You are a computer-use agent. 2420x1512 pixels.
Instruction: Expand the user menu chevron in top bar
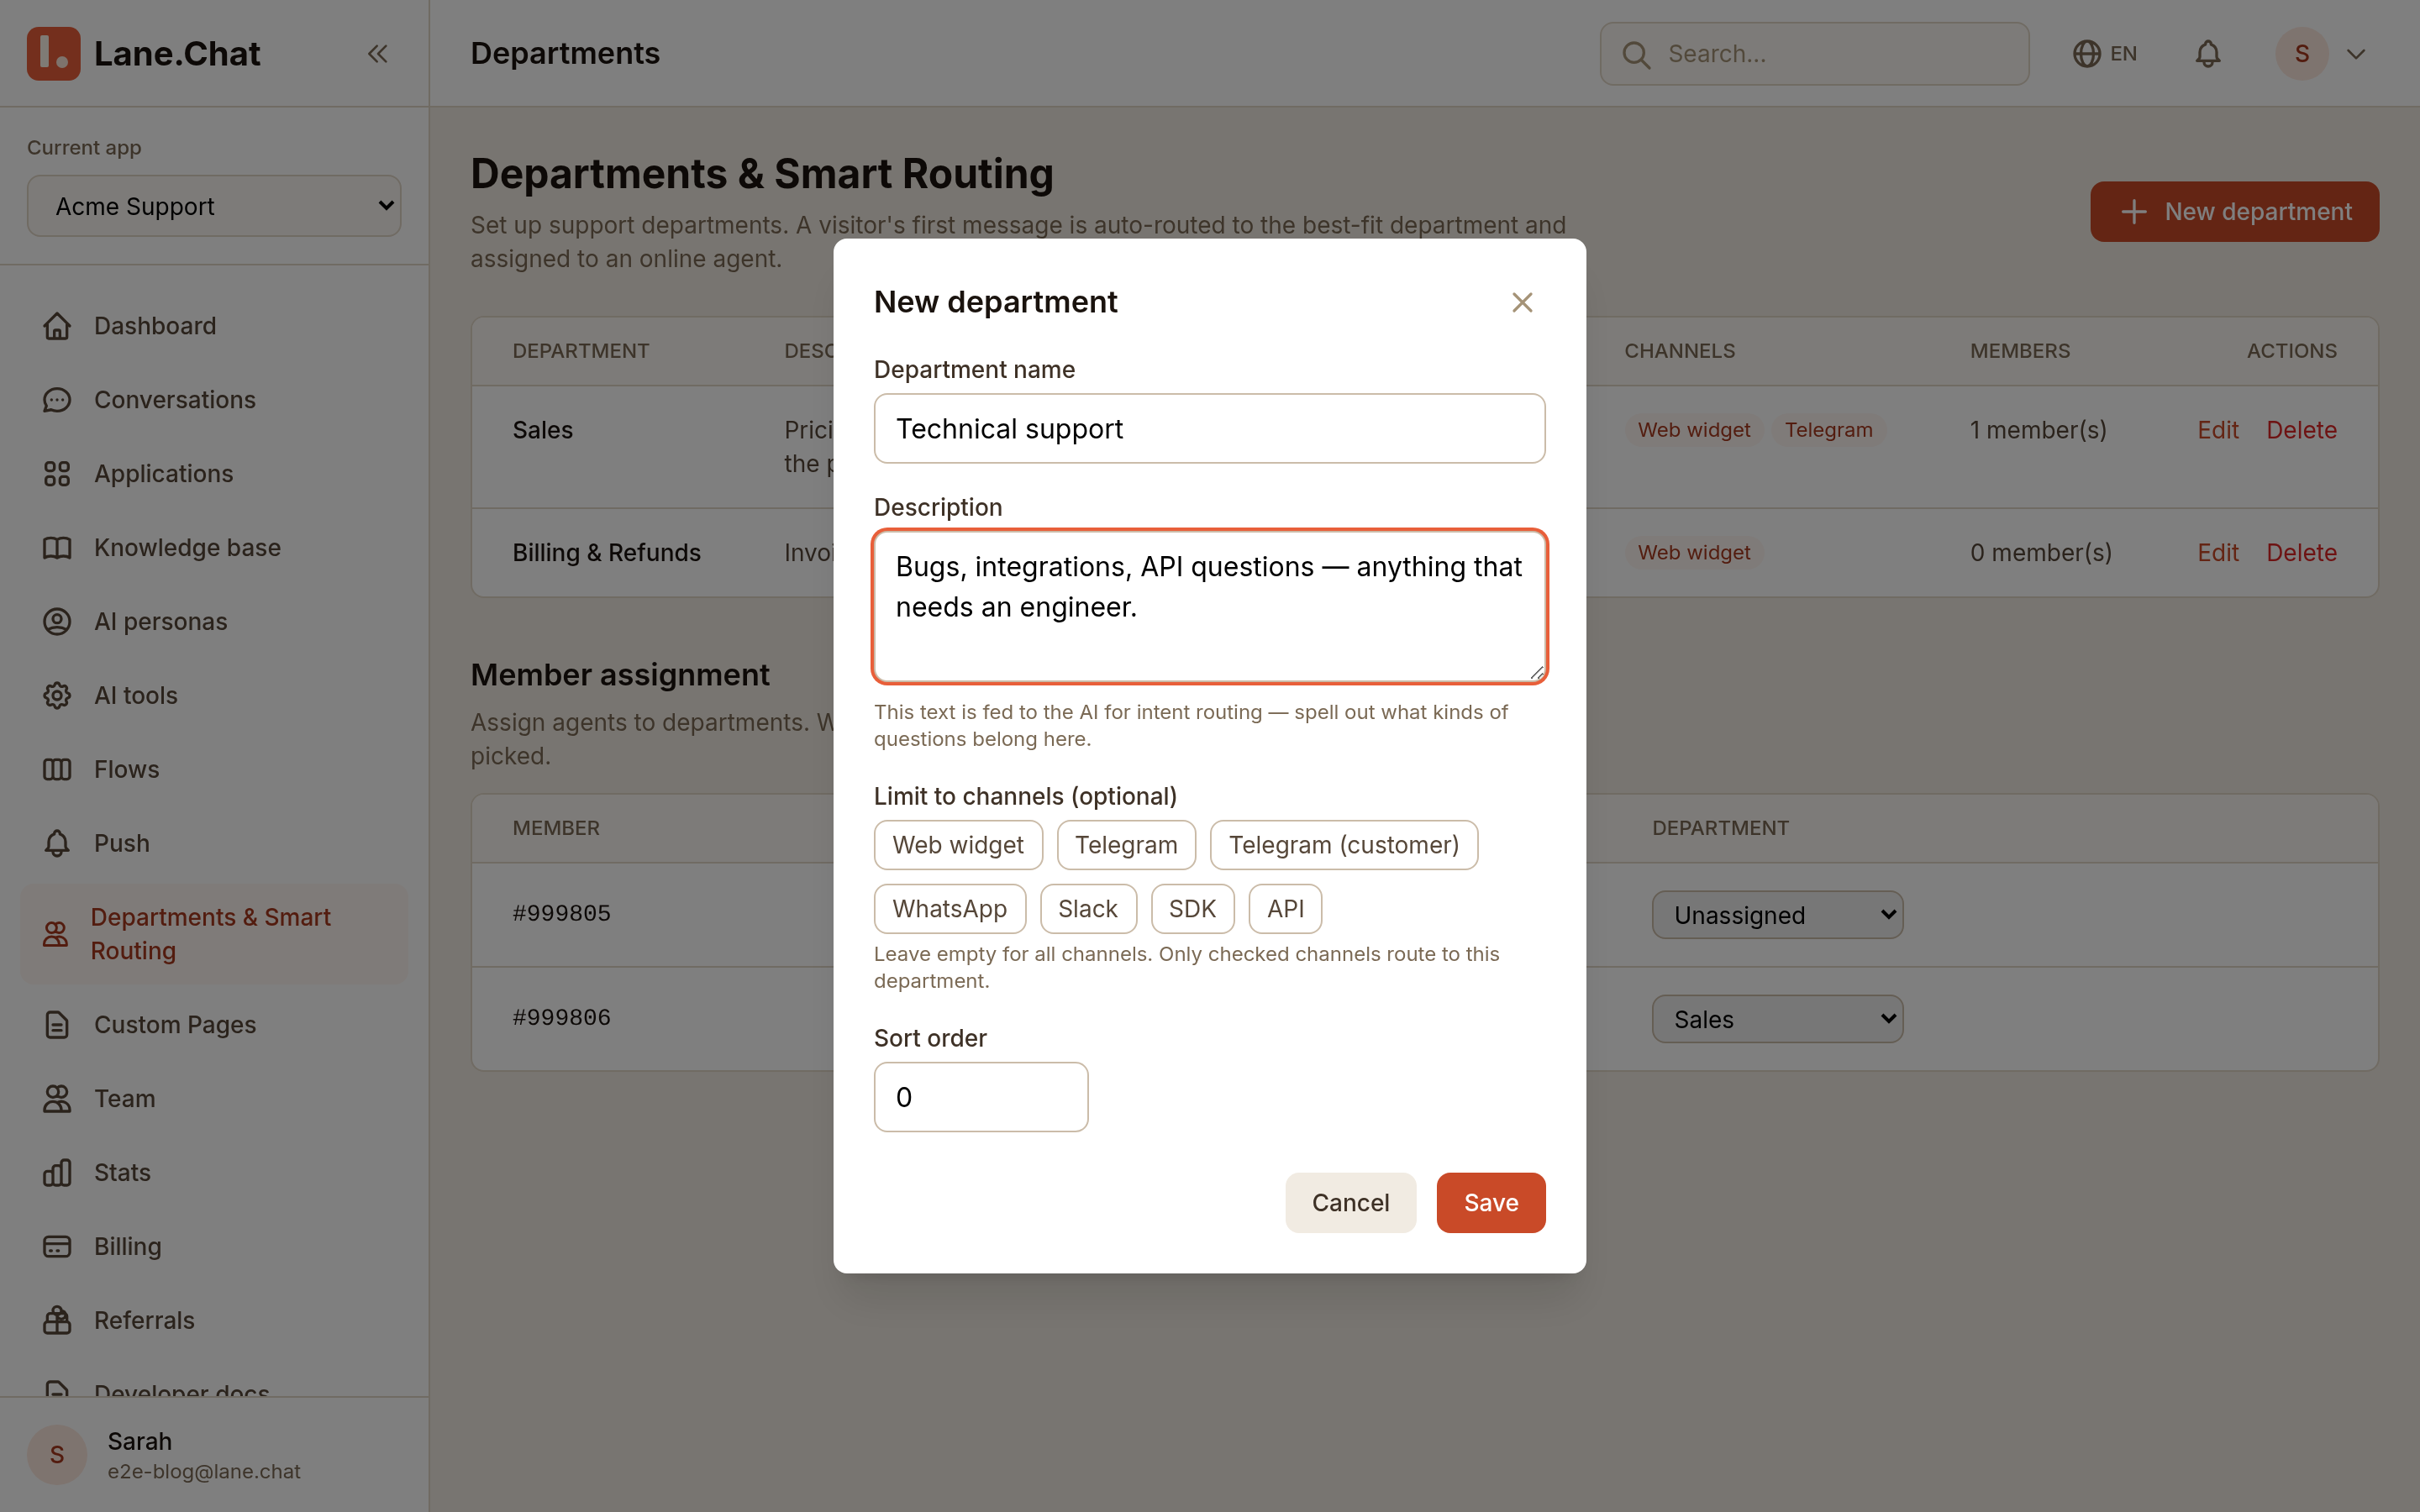tap(2356, 54)
